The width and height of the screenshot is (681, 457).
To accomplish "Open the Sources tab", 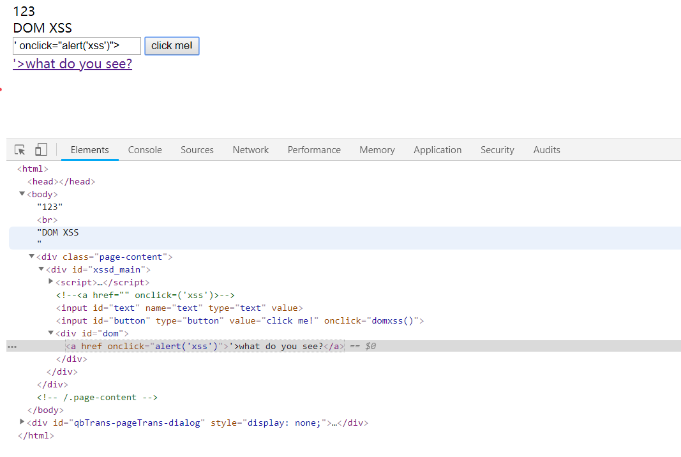I will coord(197,150).
